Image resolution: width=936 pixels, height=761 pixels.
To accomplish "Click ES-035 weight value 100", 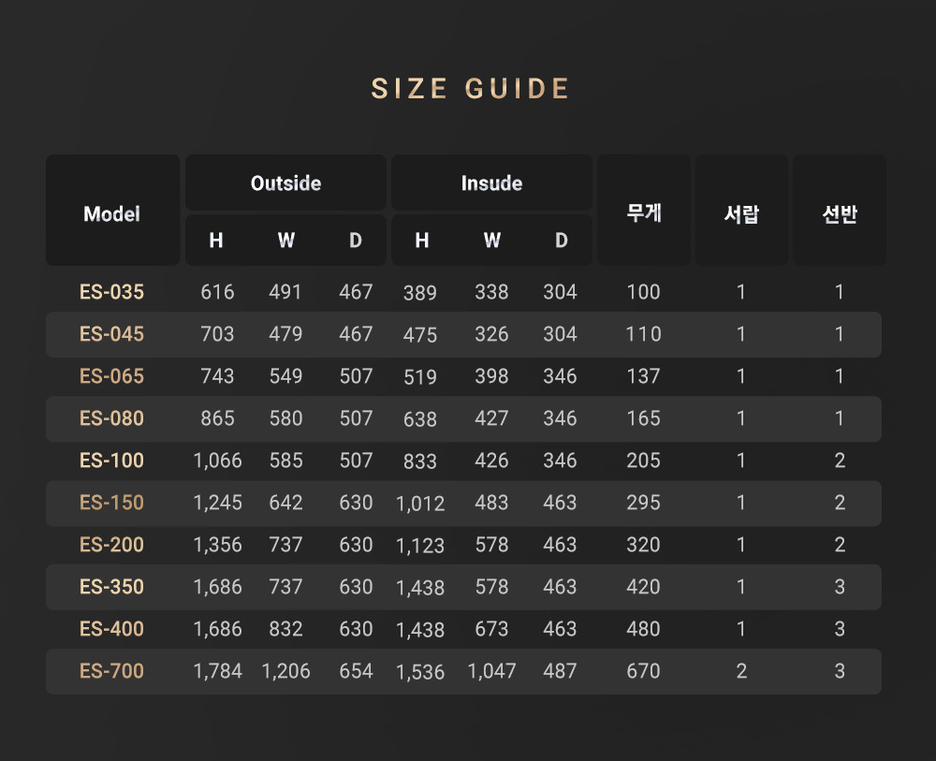I will (644, 292).
